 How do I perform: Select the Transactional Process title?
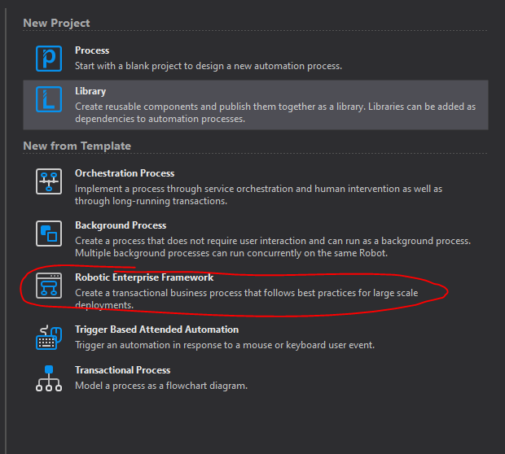coord(123,370)
